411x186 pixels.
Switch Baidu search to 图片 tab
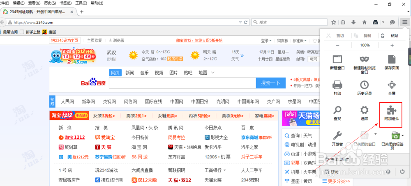pos(173,73)
